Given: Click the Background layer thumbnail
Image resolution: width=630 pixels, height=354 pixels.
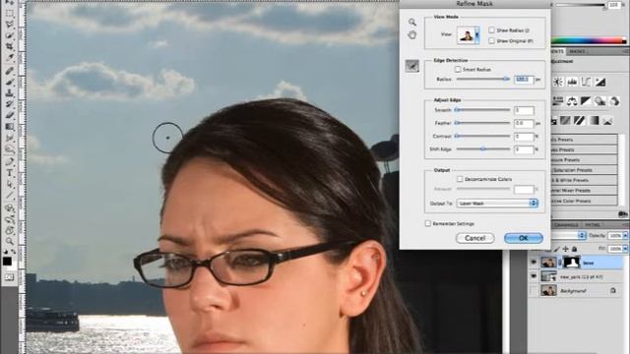Looking at the screenshot, I should [x=548, y=290].
